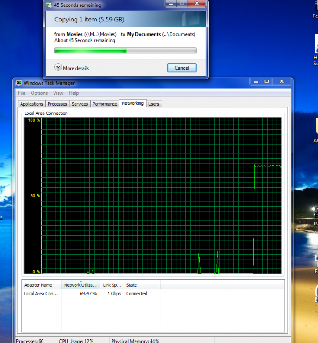
Task: Click the 'Copying 1 item (5.59 GB)' heading
Action: (x=89, y=20)
